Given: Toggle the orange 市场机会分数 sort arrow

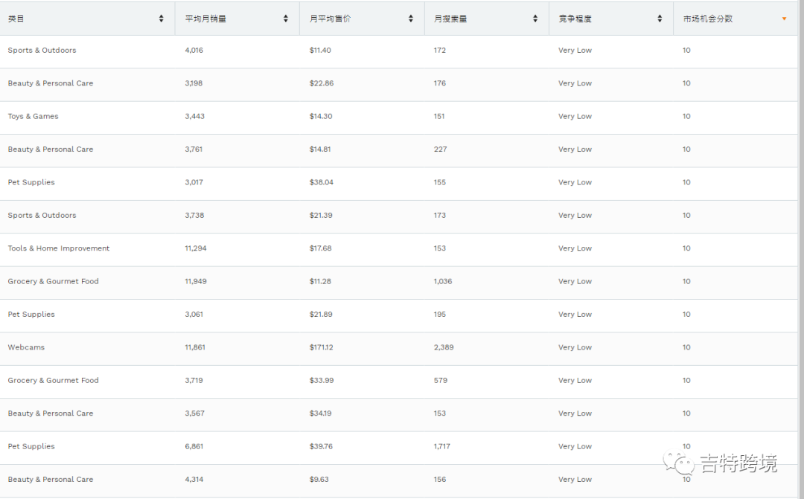Looking at the screenshot, I should pos(784,19).
